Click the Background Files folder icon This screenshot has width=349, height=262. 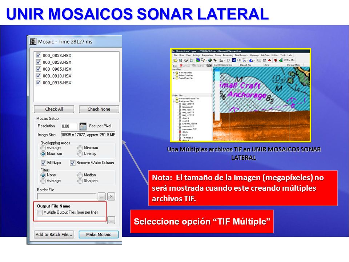coord(177,102)
